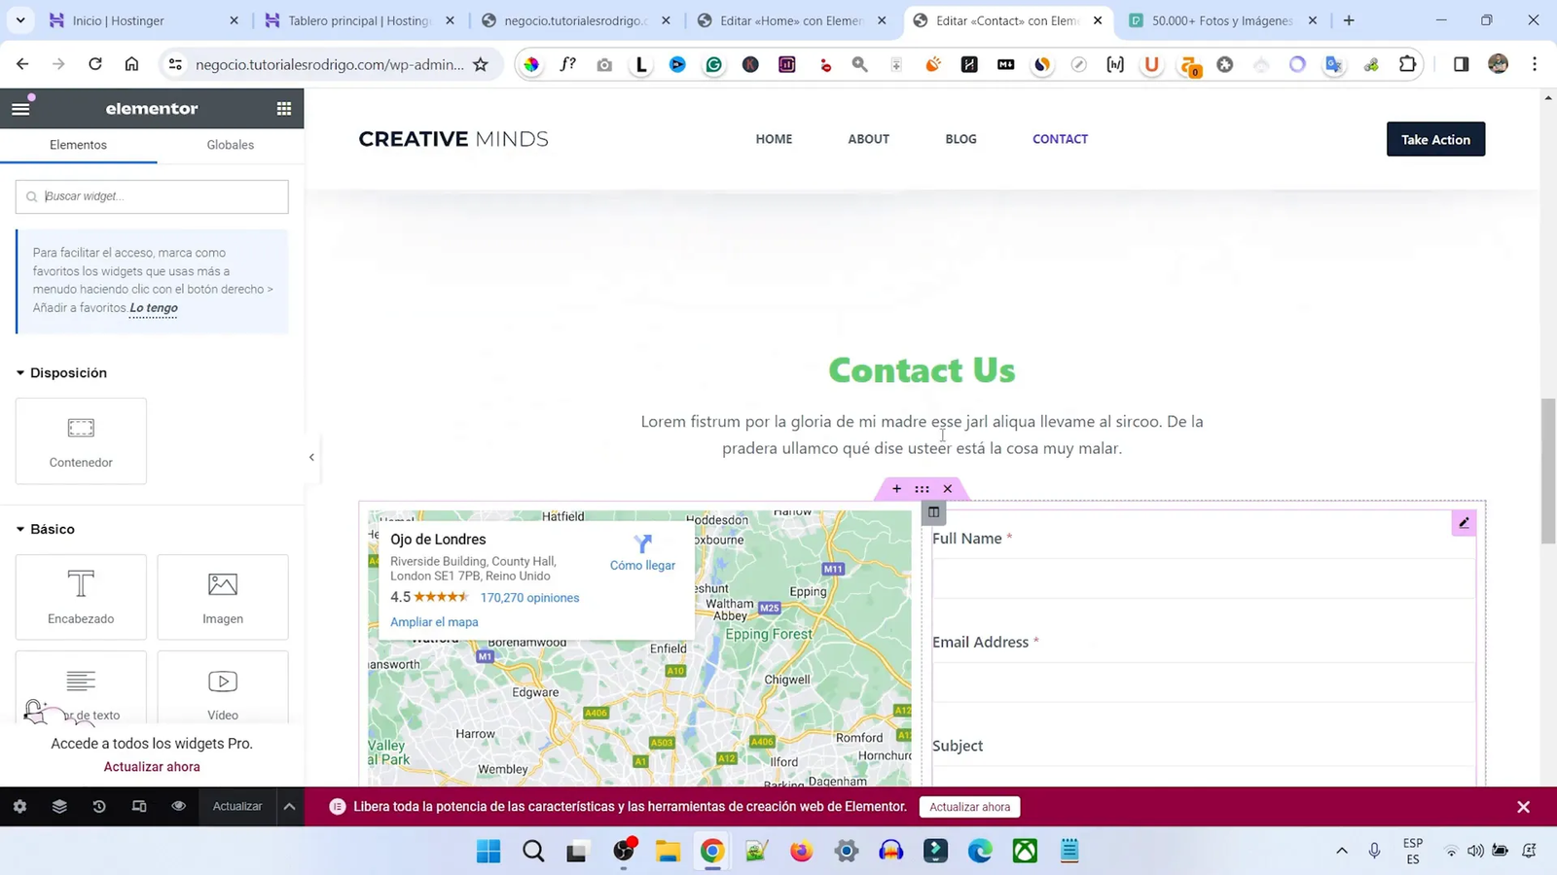
Task: Click the Take Action button
Action: [1435, 139]
